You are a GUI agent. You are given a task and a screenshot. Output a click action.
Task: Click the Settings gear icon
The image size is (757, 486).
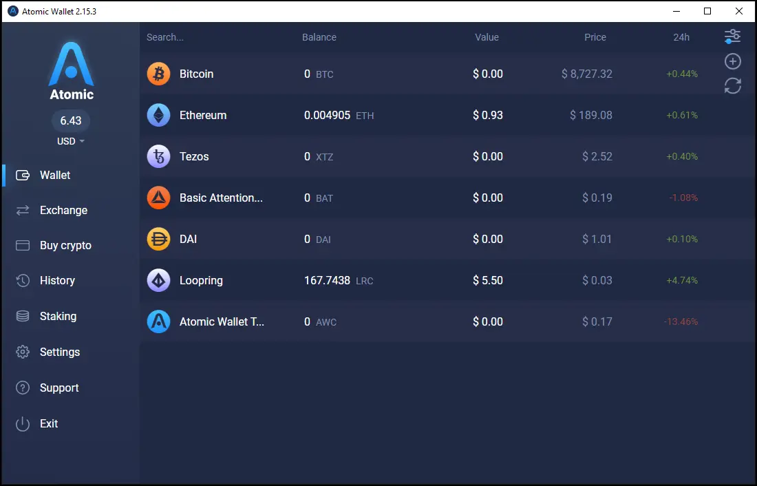23,352
